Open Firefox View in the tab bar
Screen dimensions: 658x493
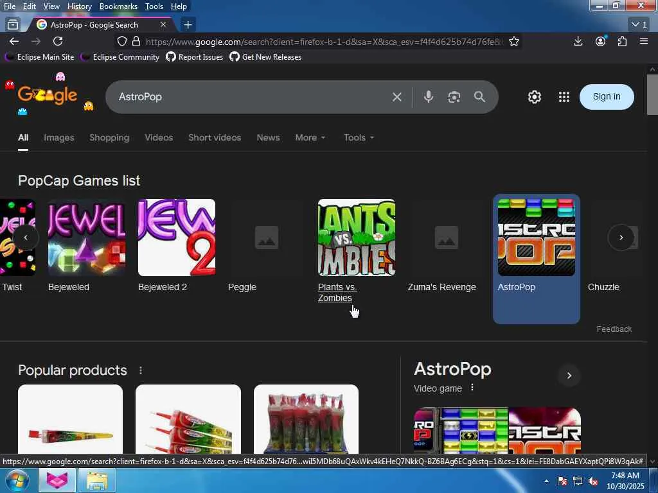coord(13,25)
